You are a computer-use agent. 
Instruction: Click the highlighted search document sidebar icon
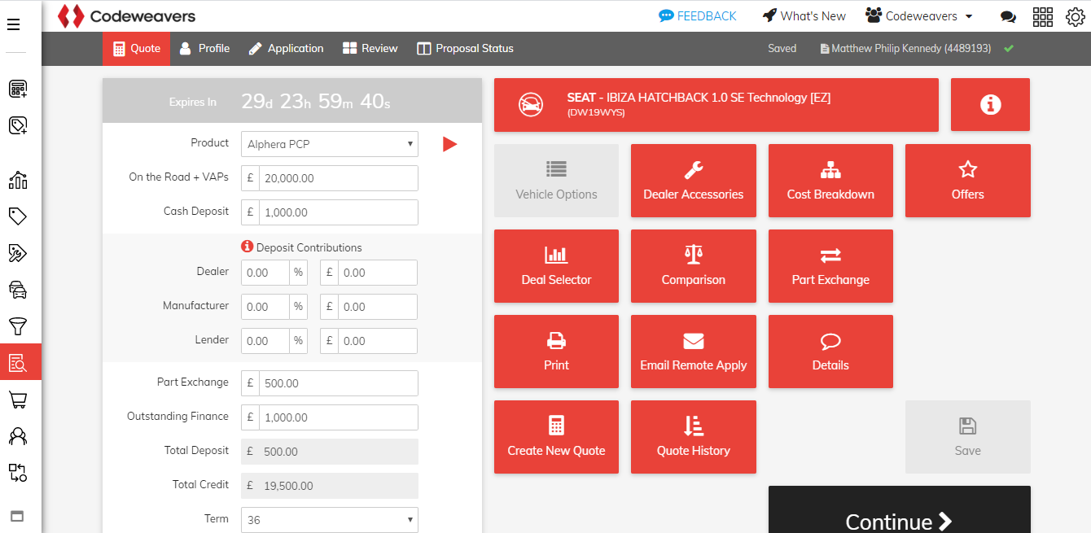coord(20,362)
